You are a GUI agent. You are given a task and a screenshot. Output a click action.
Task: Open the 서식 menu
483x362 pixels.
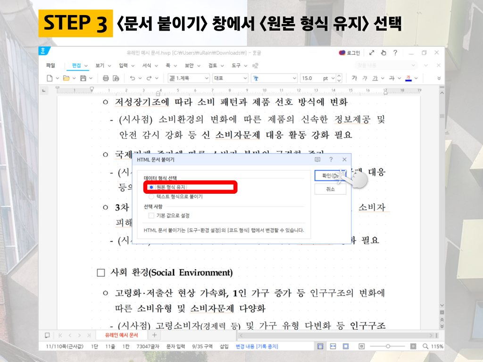tap(147, 65)
